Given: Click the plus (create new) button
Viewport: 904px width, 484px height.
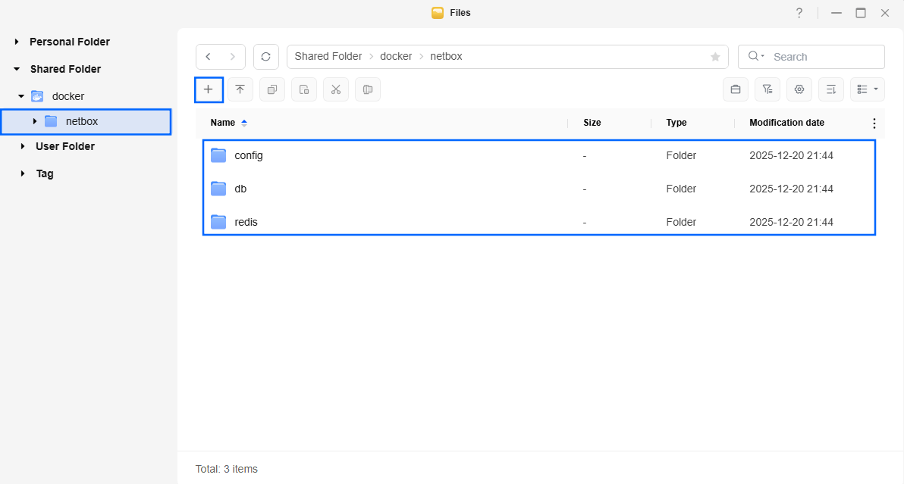Looking at the screenshot, I should click(x=209, y=89).
